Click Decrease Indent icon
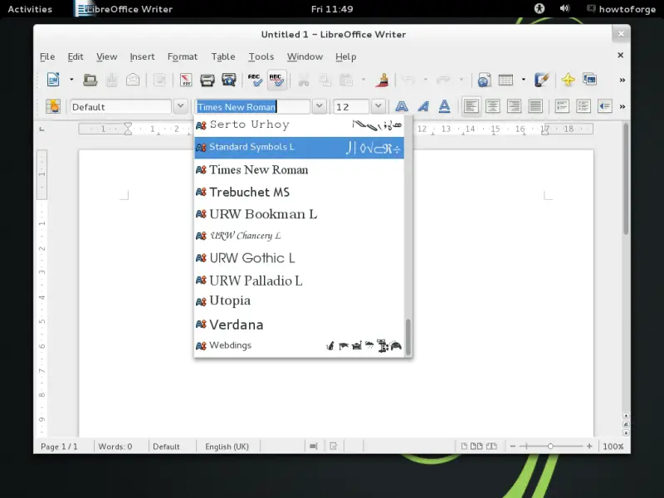The width and height of the screenshot is (664, 498). click(605, 106)
